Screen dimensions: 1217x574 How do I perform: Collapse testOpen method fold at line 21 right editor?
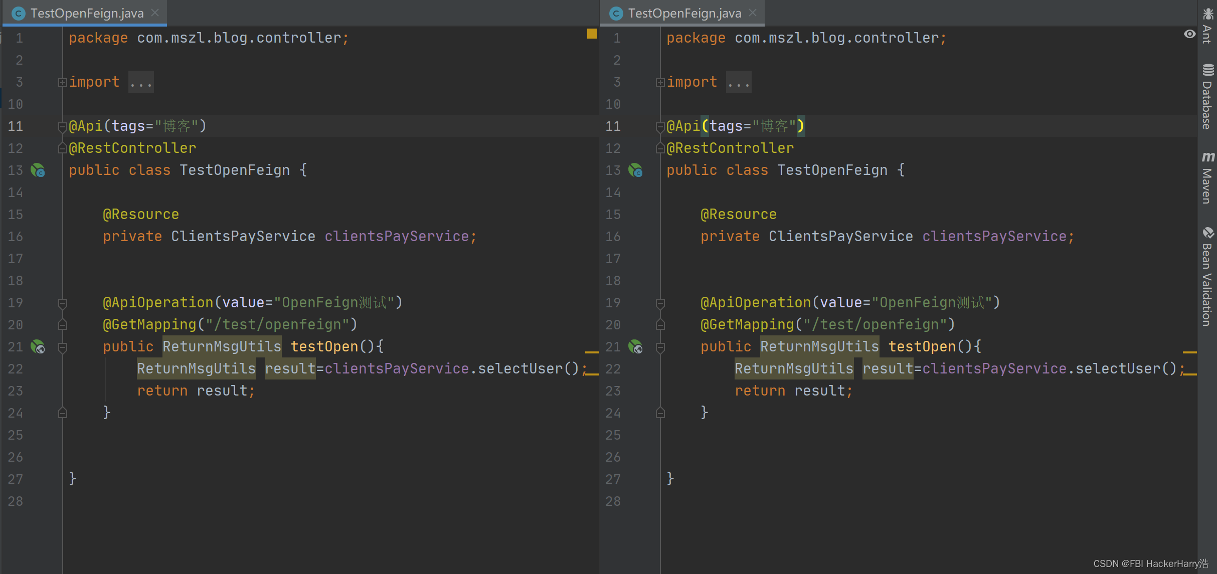[660, 347]
